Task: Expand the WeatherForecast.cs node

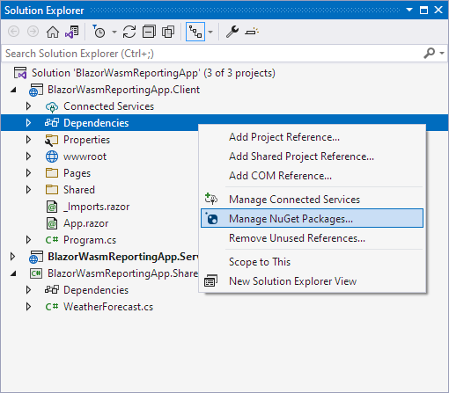Action: coord(28,307)
